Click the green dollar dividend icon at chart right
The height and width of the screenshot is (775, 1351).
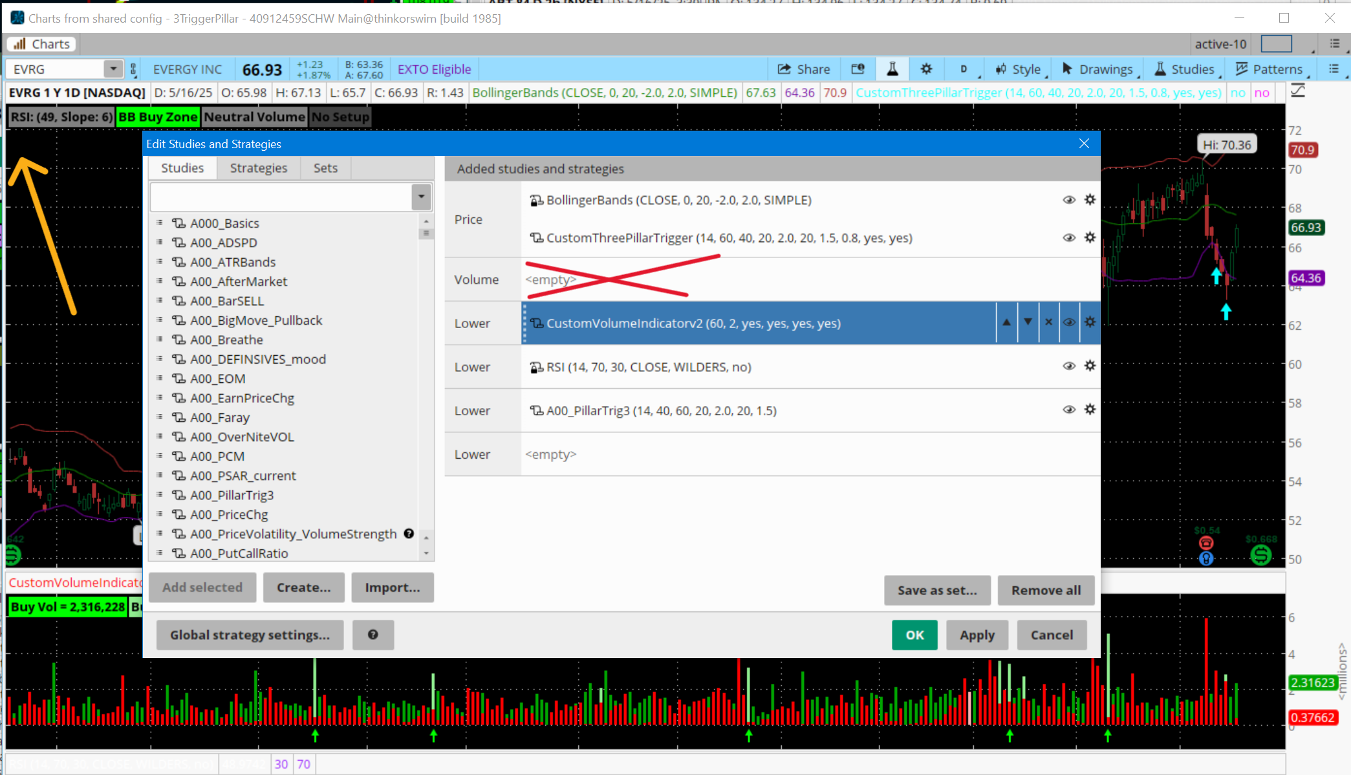1260,554
